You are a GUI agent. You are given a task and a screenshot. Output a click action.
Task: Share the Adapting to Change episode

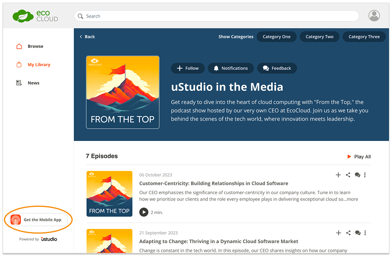(348, 233)
